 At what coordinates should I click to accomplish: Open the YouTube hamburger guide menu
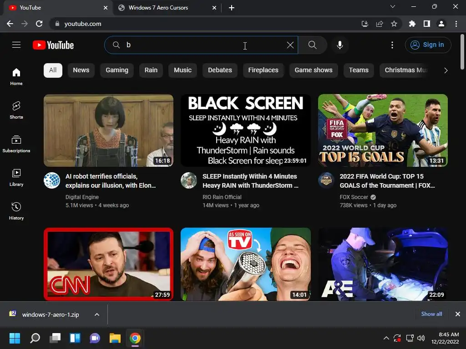coord(16,45)
